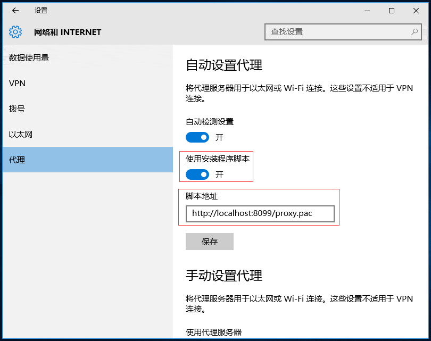This screenshot has width=431, height=341.
Task: Open the 数据使用量 section
Action: tap(29, 57)
